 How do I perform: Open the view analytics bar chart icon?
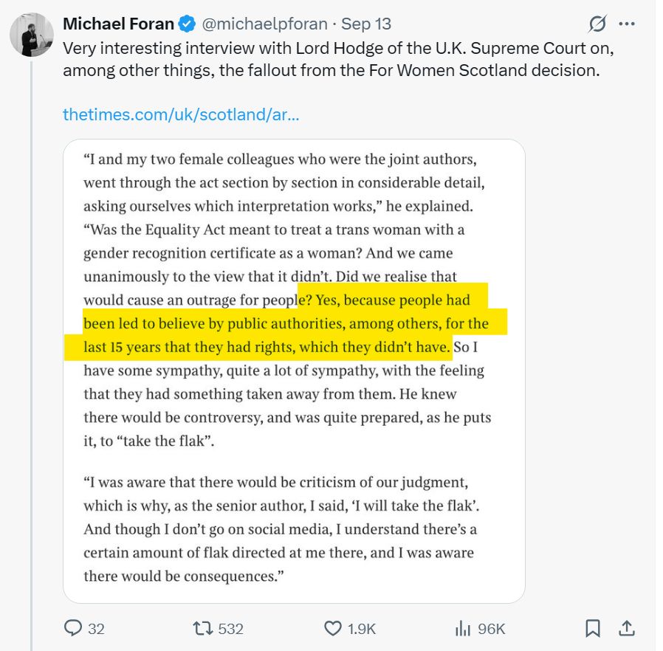click(463, 628)
